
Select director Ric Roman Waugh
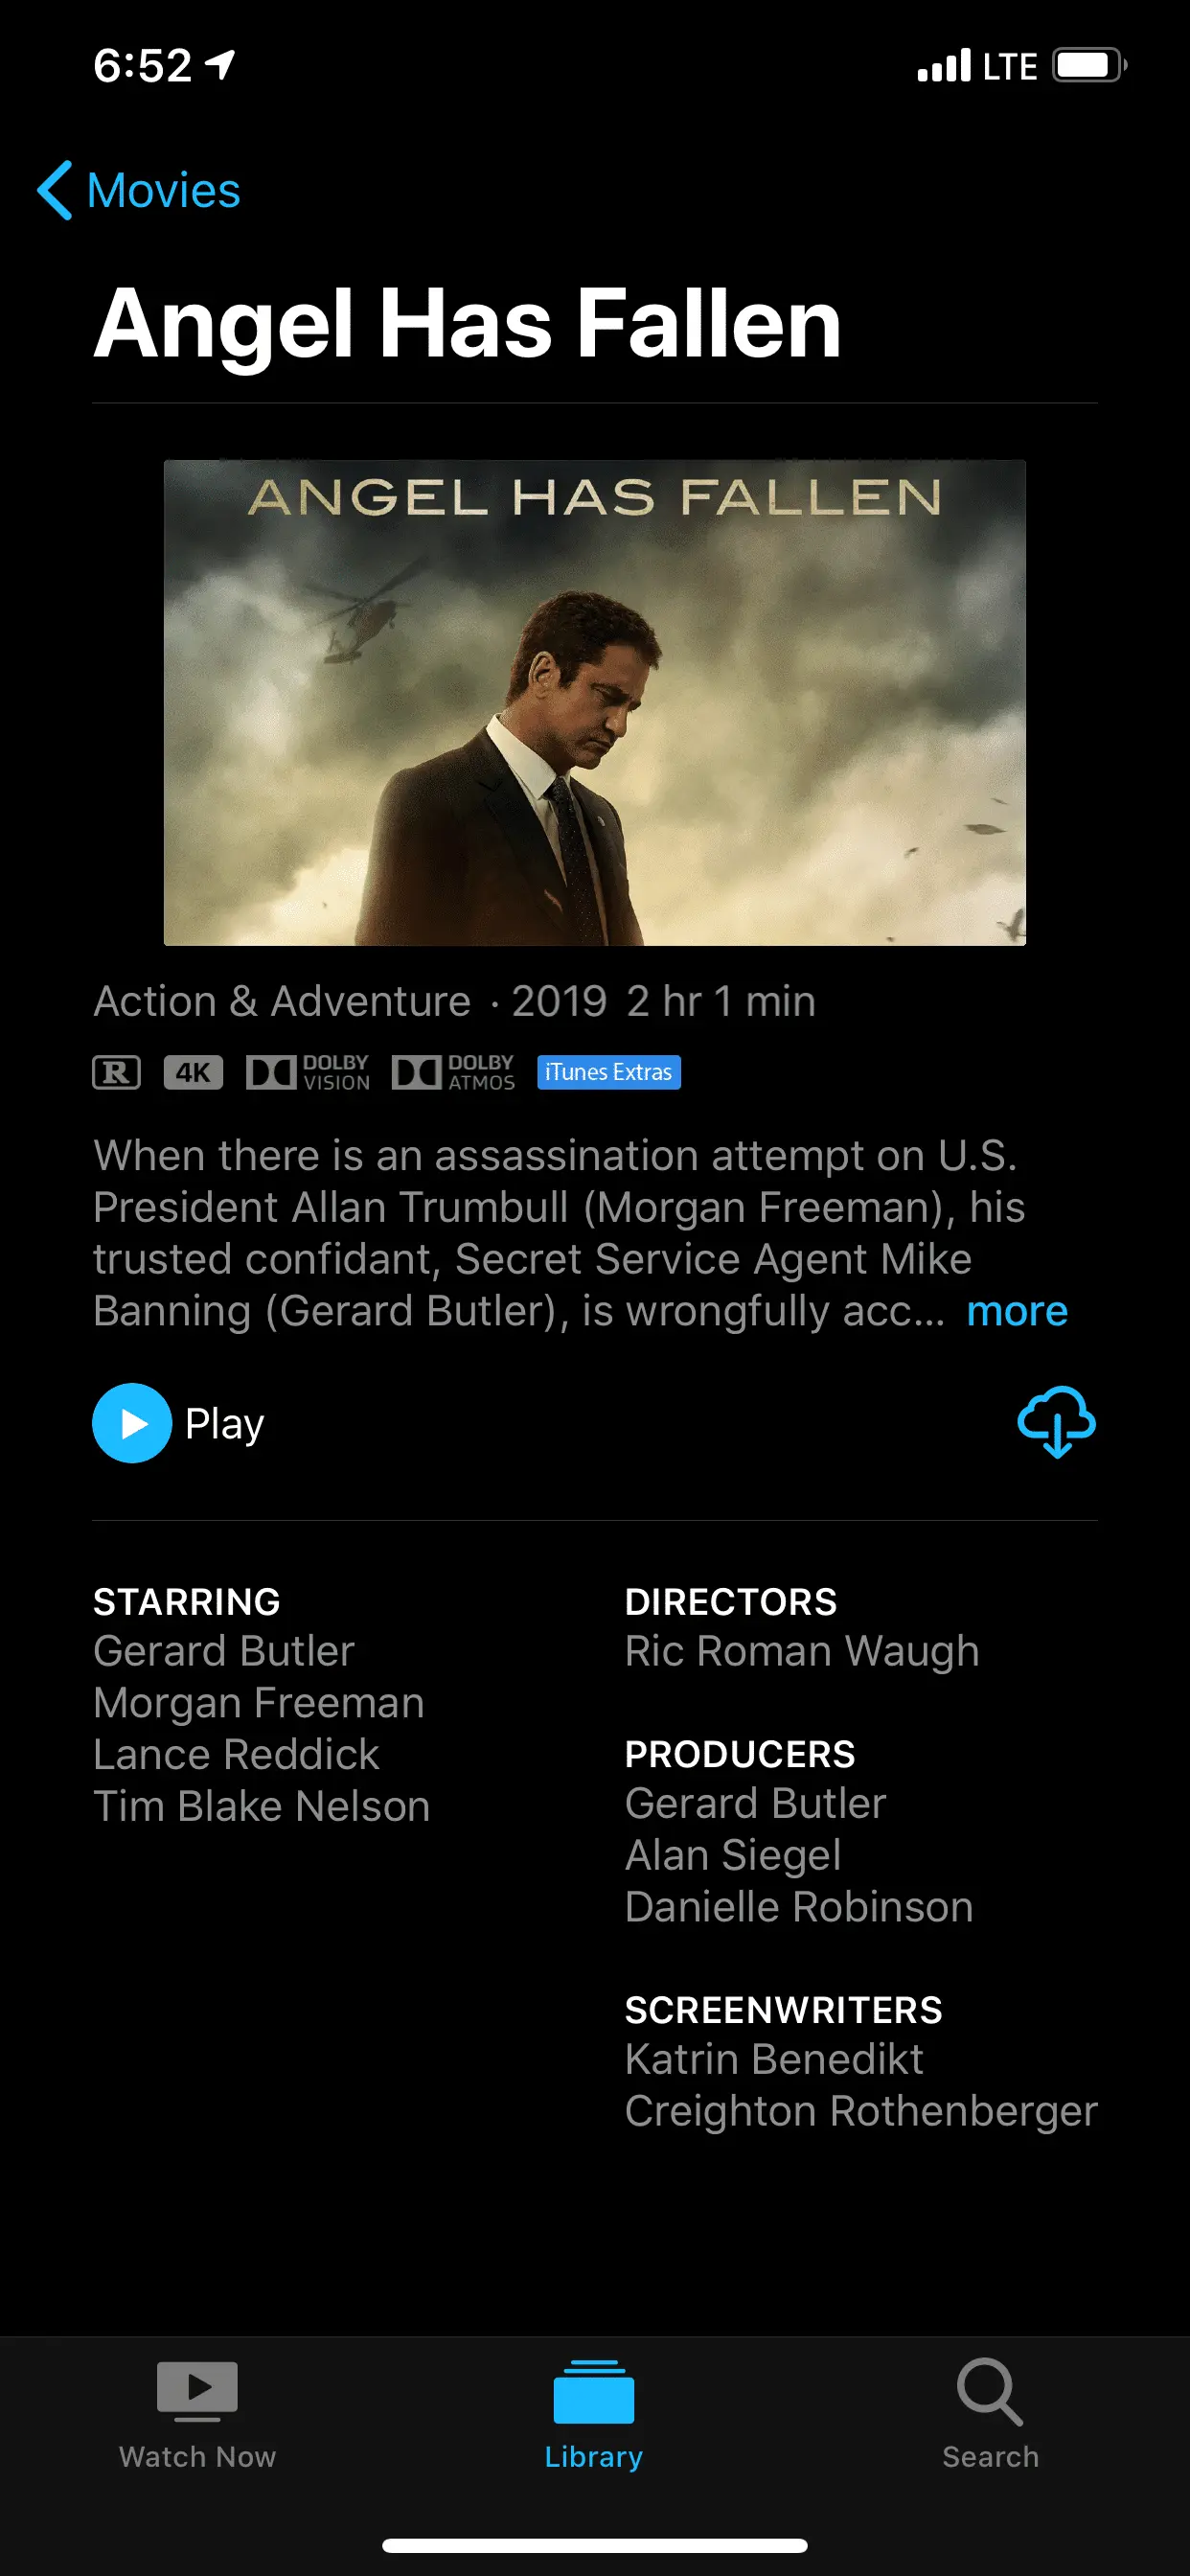pos(802,1650)
